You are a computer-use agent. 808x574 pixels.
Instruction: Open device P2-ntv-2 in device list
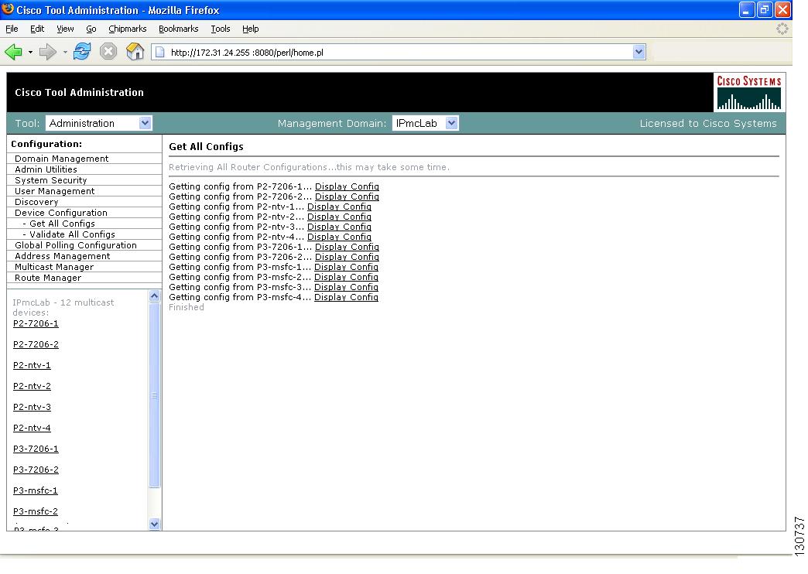click(32, 386)
